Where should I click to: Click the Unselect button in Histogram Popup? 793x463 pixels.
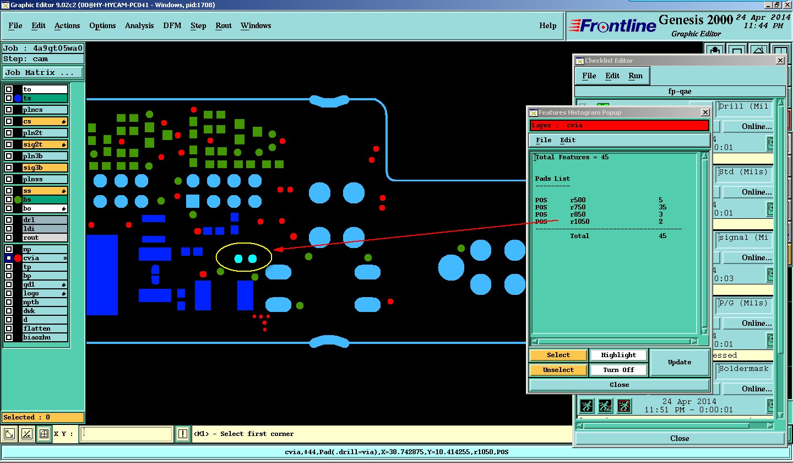(x=558, y=370)
